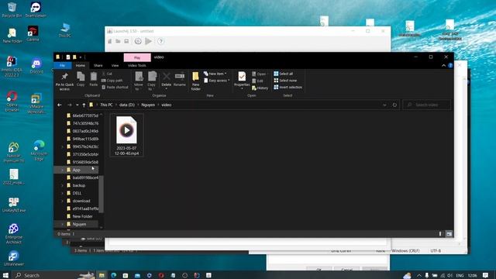Click Open in the Open group

pyautogui.click(x=259, y=74)
